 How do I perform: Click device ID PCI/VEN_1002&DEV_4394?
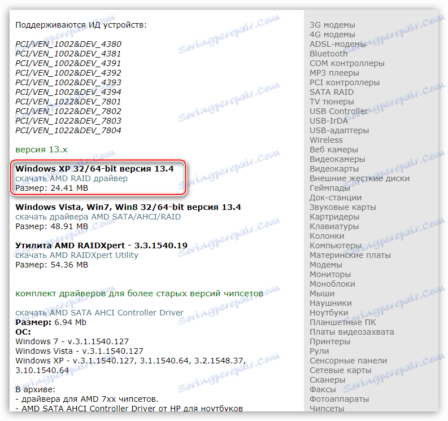point(68,92)
